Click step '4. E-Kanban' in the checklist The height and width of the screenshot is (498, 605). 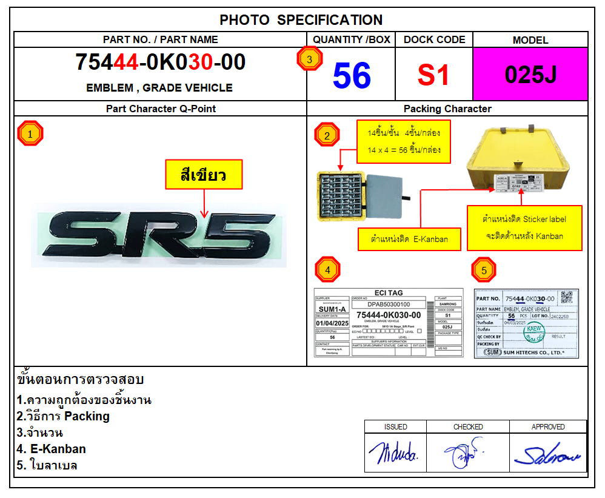(x=52, y=449)
